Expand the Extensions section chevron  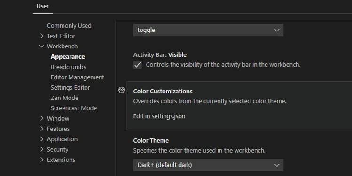tap(42, 160)
